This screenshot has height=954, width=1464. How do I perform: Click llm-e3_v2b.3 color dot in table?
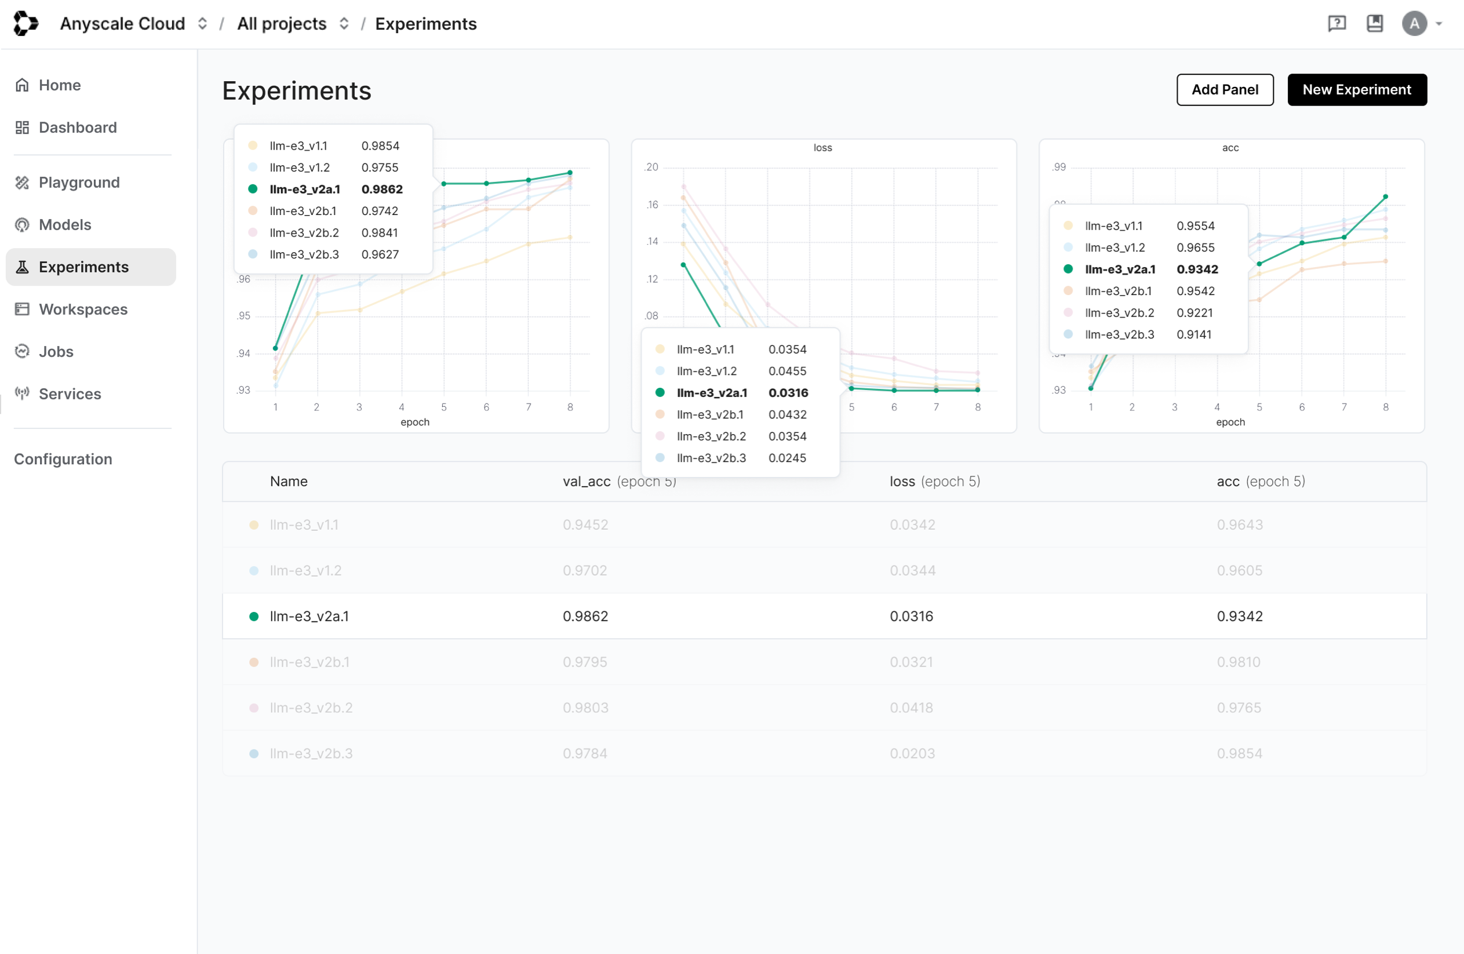(x=253, y=753)
